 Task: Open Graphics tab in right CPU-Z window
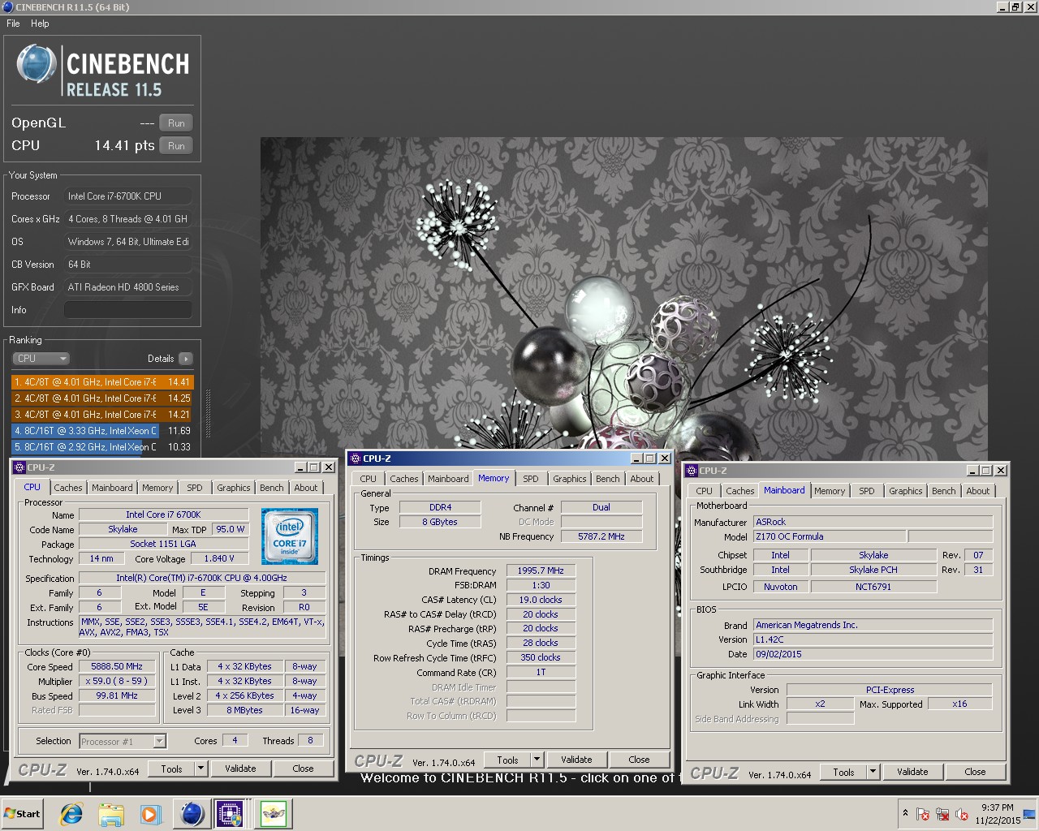click(x=906, y=491)
